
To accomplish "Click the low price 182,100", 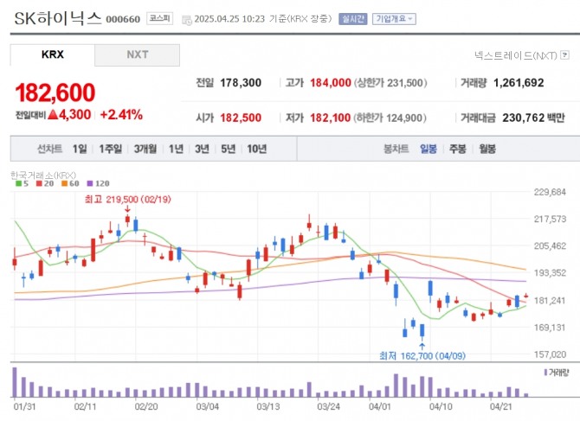I will [330, 118].
